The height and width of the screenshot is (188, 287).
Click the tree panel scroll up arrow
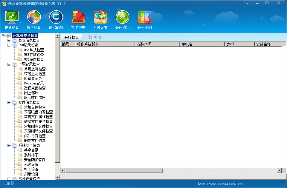(57, 36)
